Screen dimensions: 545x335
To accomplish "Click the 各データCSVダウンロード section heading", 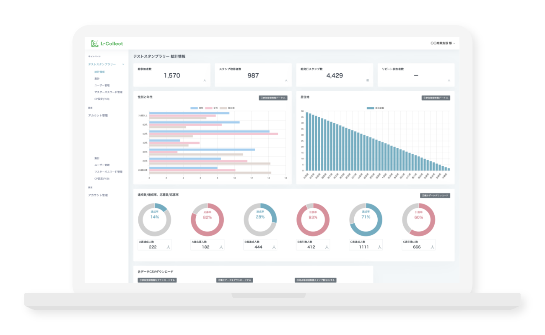I will (x=156, y=272).
